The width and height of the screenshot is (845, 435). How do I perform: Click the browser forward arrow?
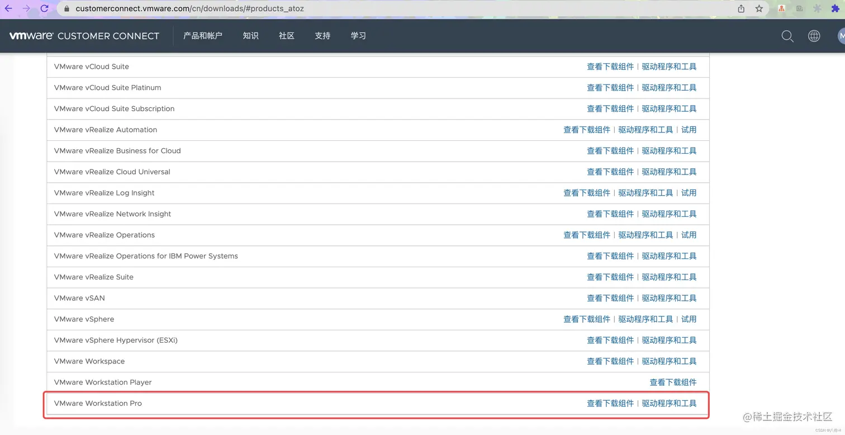click(x=26, y=8)
